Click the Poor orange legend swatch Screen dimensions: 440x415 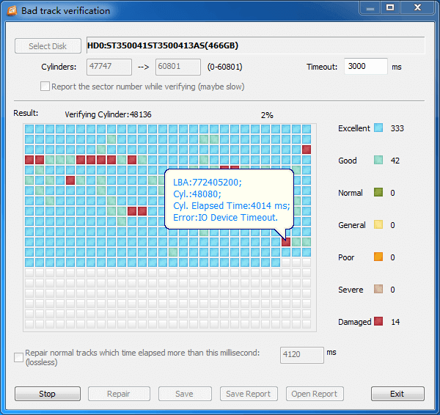pyautogui.click(x=378, y=257)
